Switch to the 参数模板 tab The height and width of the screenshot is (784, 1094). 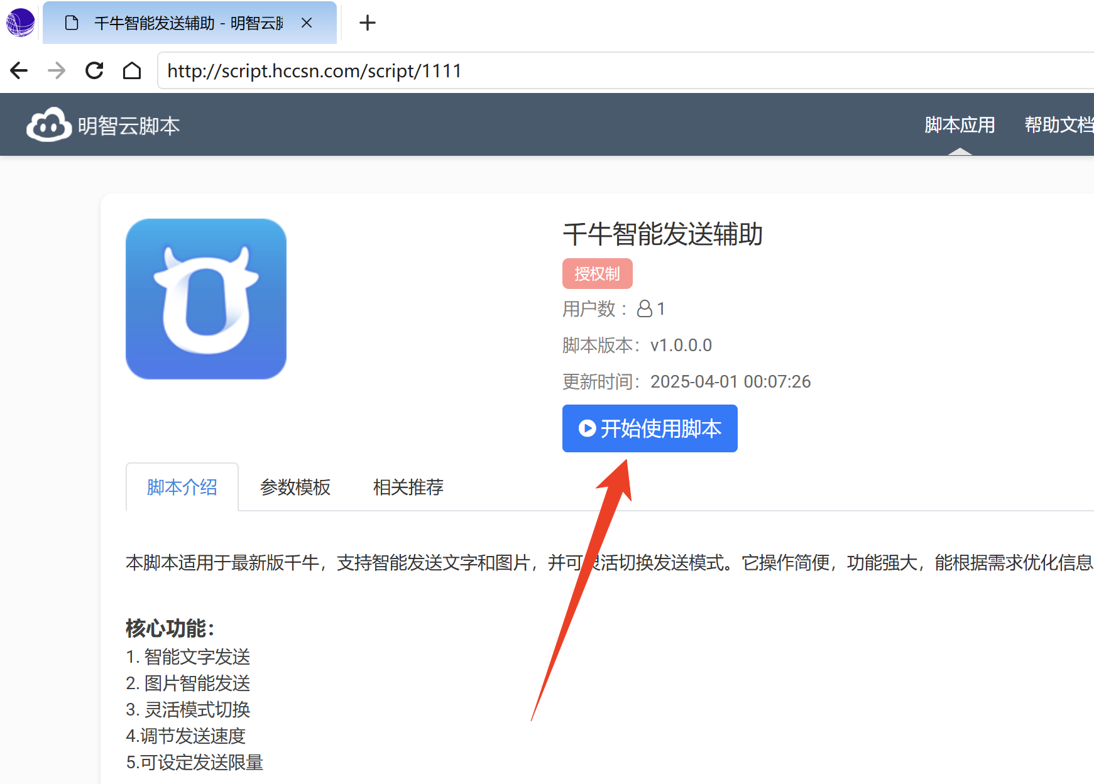click(x=295, y=487)
